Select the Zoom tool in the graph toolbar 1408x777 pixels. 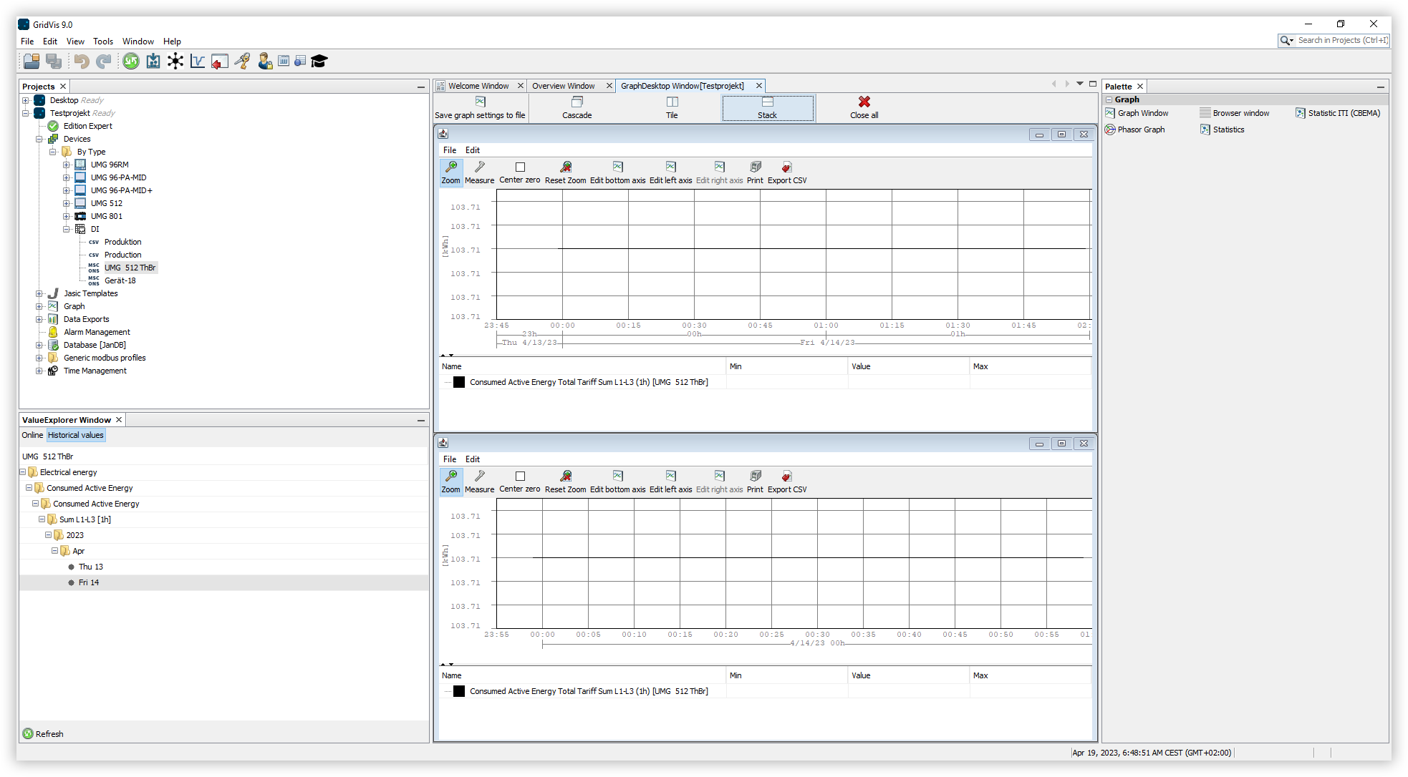(x=450, y=172)
